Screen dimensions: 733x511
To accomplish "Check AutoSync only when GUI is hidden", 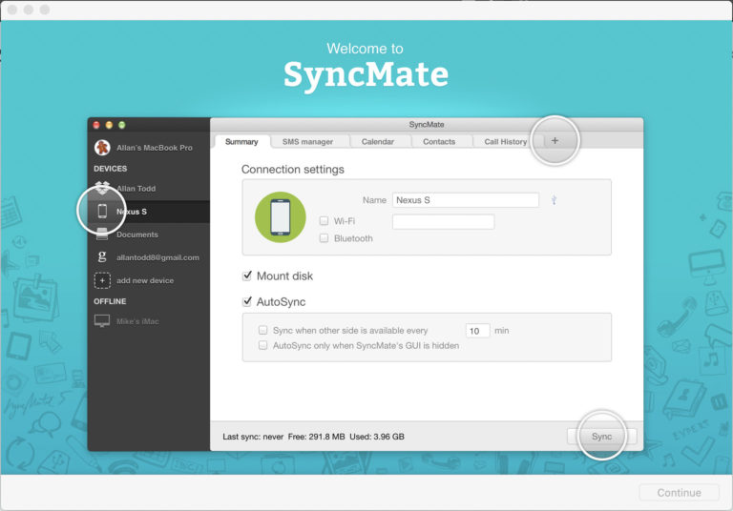I will [263, 346].
